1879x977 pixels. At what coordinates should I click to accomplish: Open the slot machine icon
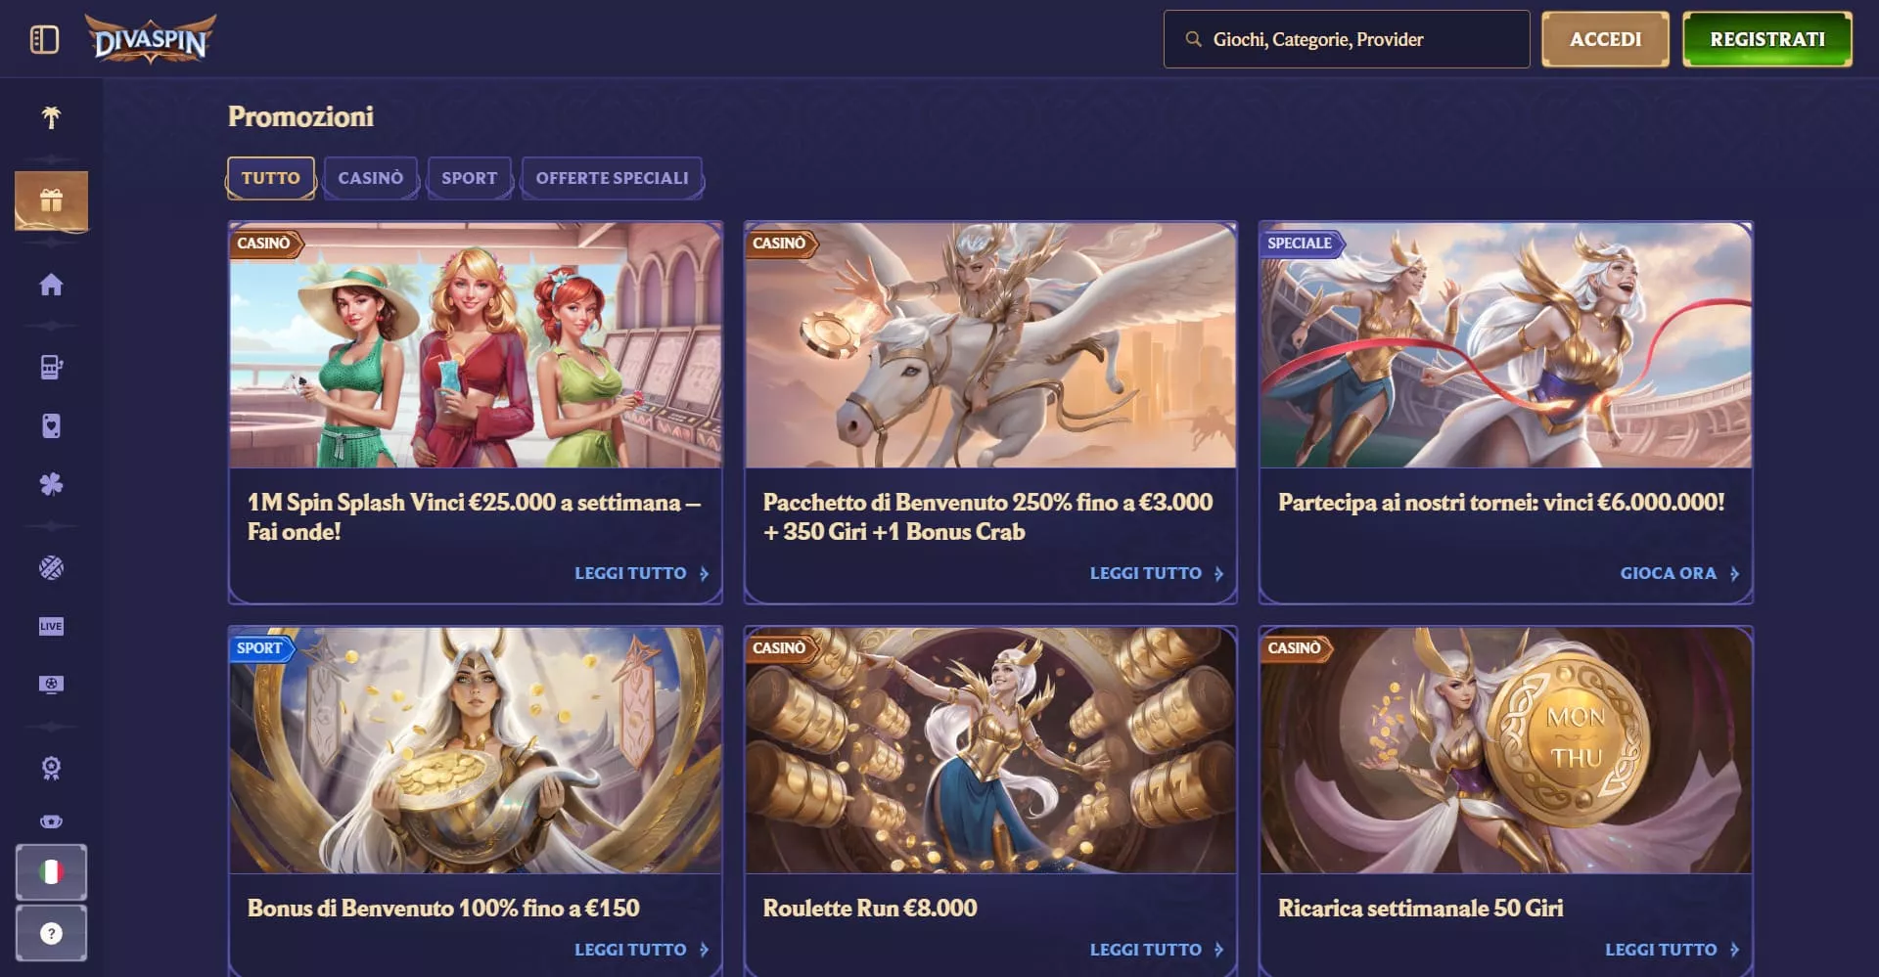[x=51, y=367]
